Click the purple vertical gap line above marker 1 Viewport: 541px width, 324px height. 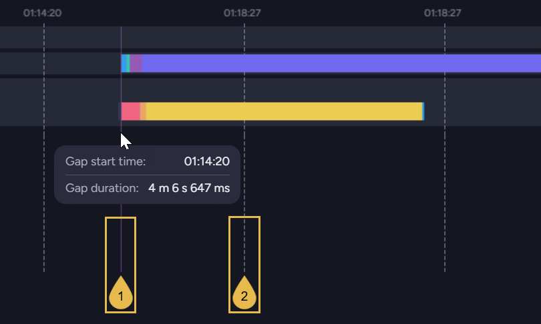click(121, 237)
